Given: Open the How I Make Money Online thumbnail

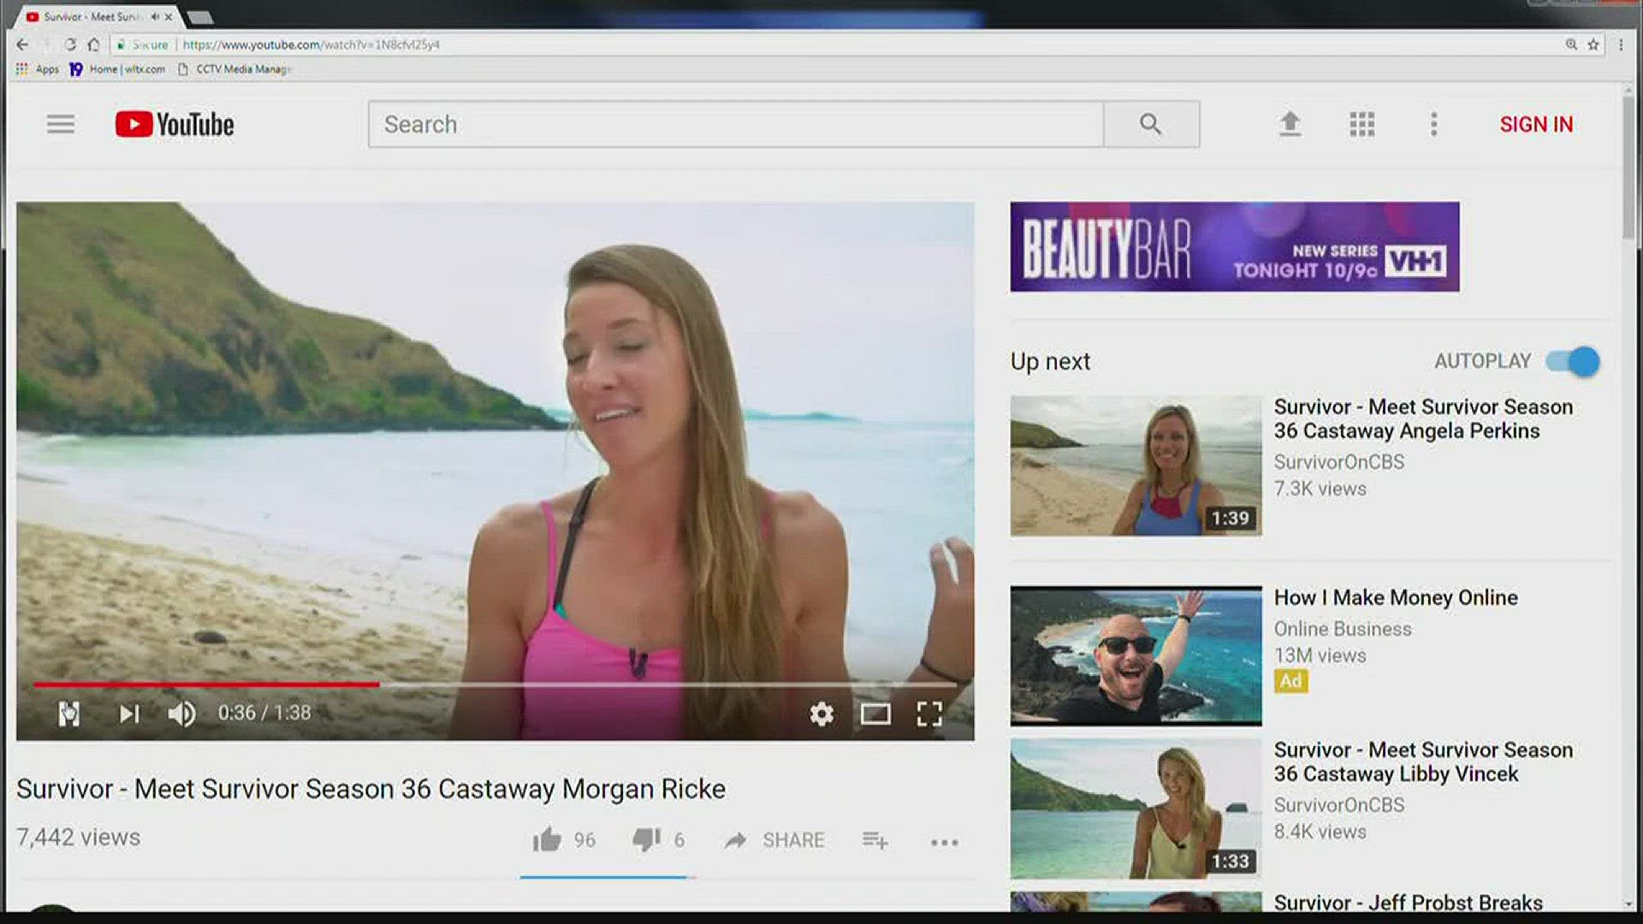Looking at the screenshot, I should click(1136, 655).
